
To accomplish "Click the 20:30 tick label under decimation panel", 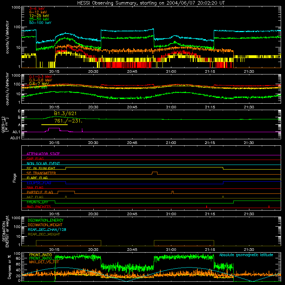I will point(93,250).
